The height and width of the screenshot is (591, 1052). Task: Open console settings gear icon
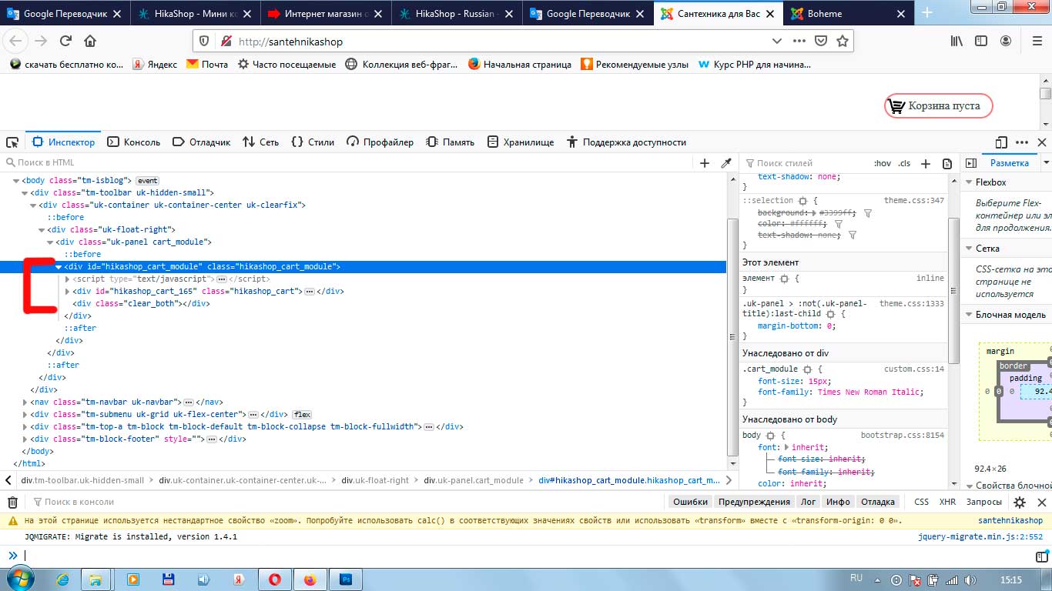click(x=1020, y=502)
